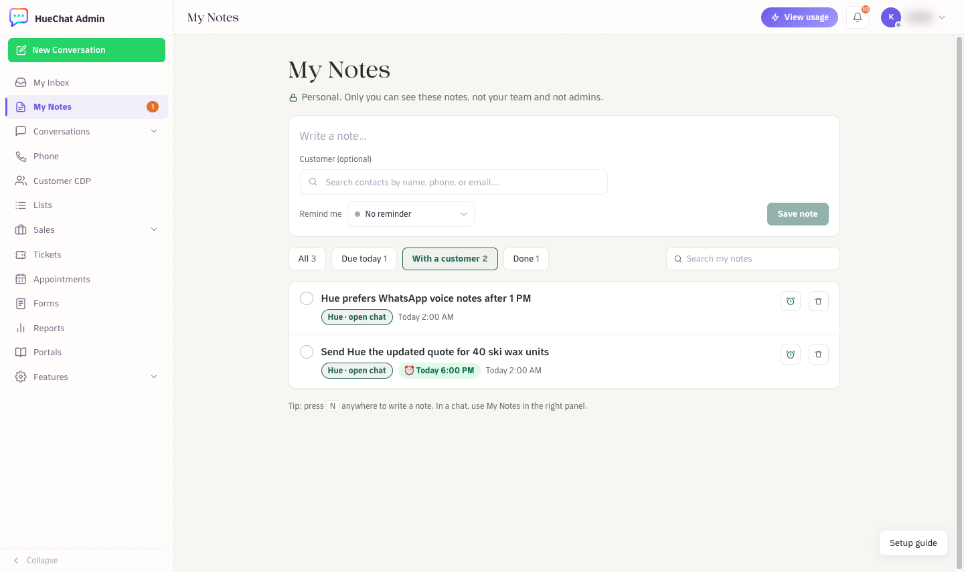Image resolution: width=964 pixels, height=572 pixels.
Task: Go to Forms page
Action: (86, 303)
